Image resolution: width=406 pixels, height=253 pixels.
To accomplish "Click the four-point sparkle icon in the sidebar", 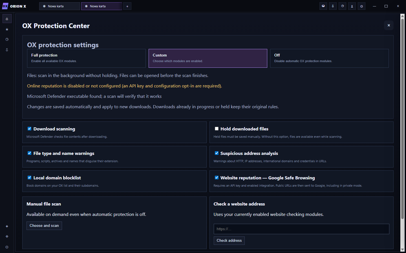I will 7,226.
